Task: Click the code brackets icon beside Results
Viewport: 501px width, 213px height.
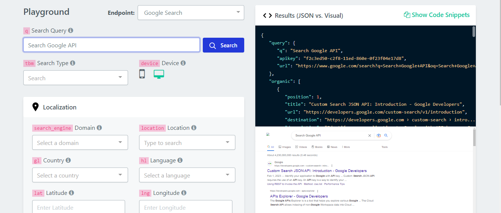Action: 268,16
